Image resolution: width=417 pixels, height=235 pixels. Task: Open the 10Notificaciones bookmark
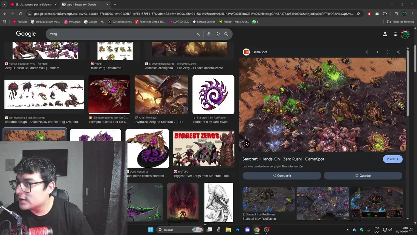tap(120, 22)
